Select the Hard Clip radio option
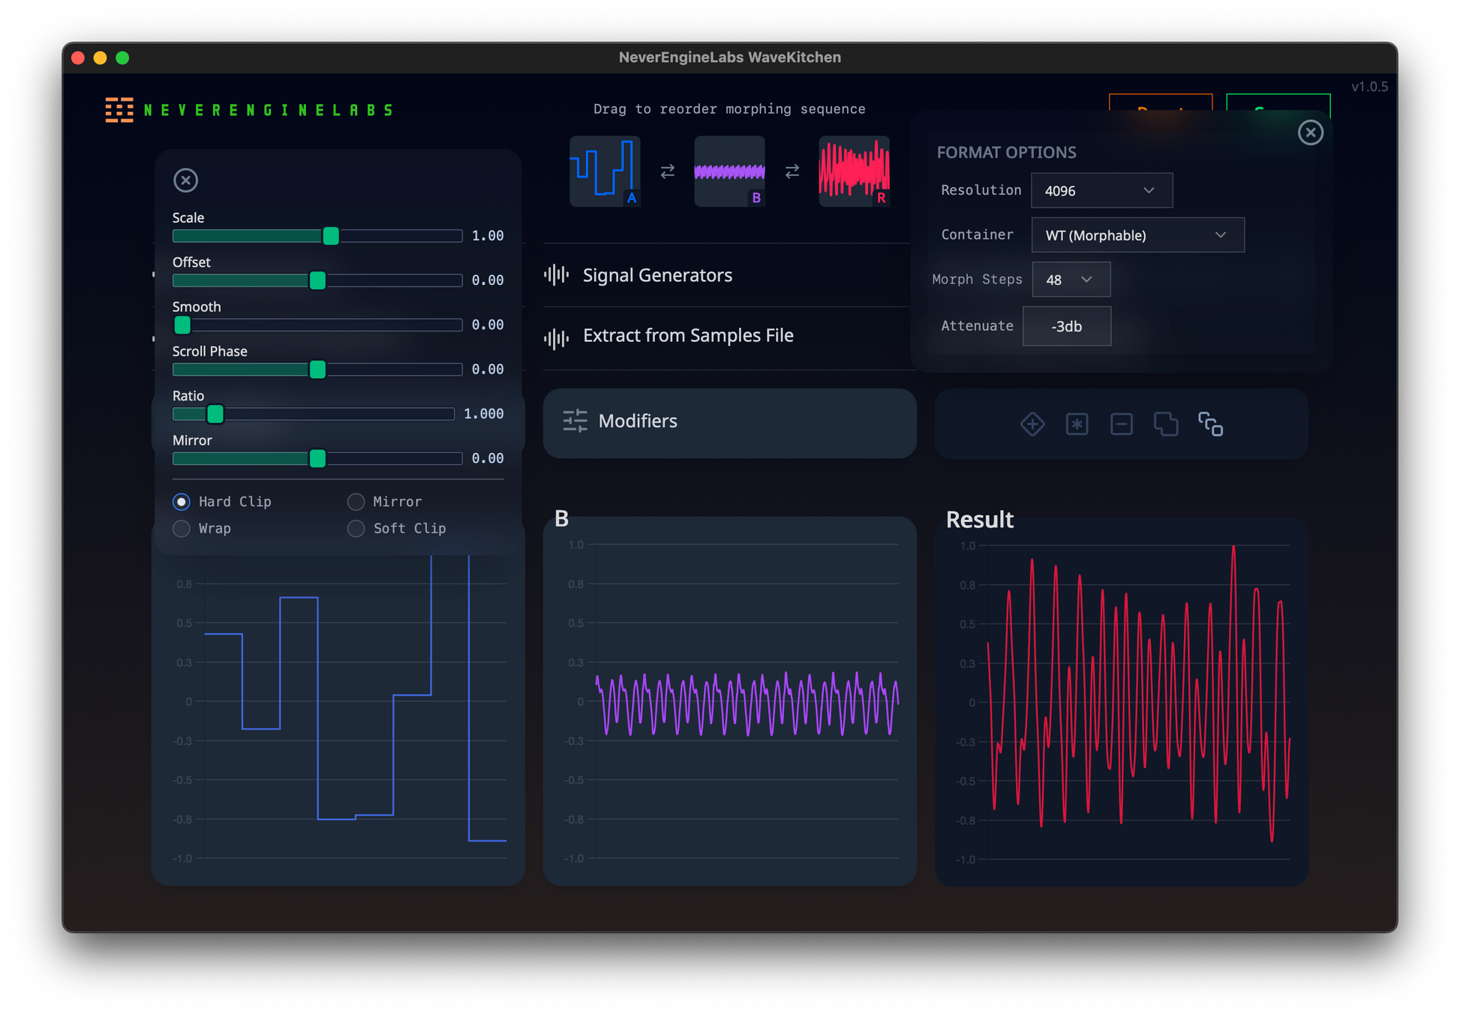The image size is (1460, 1015). coord(182,502)
